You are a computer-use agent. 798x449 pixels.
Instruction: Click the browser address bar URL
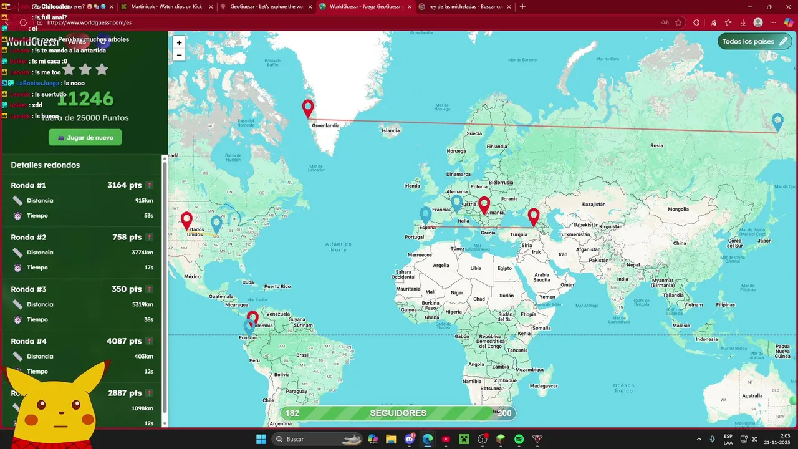pos(89,22)
